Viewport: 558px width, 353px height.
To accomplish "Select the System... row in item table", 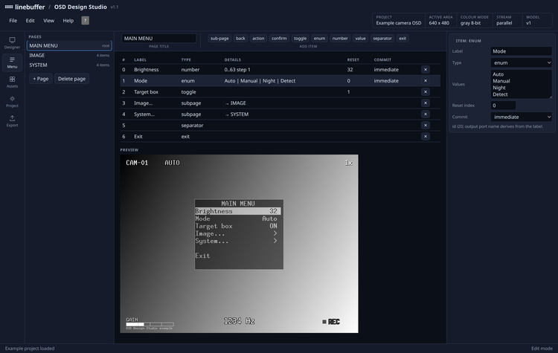I will coord(280,114).
